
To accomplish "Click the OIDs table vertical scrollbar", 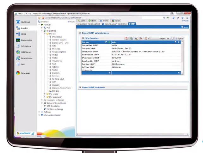I will 182,57.
